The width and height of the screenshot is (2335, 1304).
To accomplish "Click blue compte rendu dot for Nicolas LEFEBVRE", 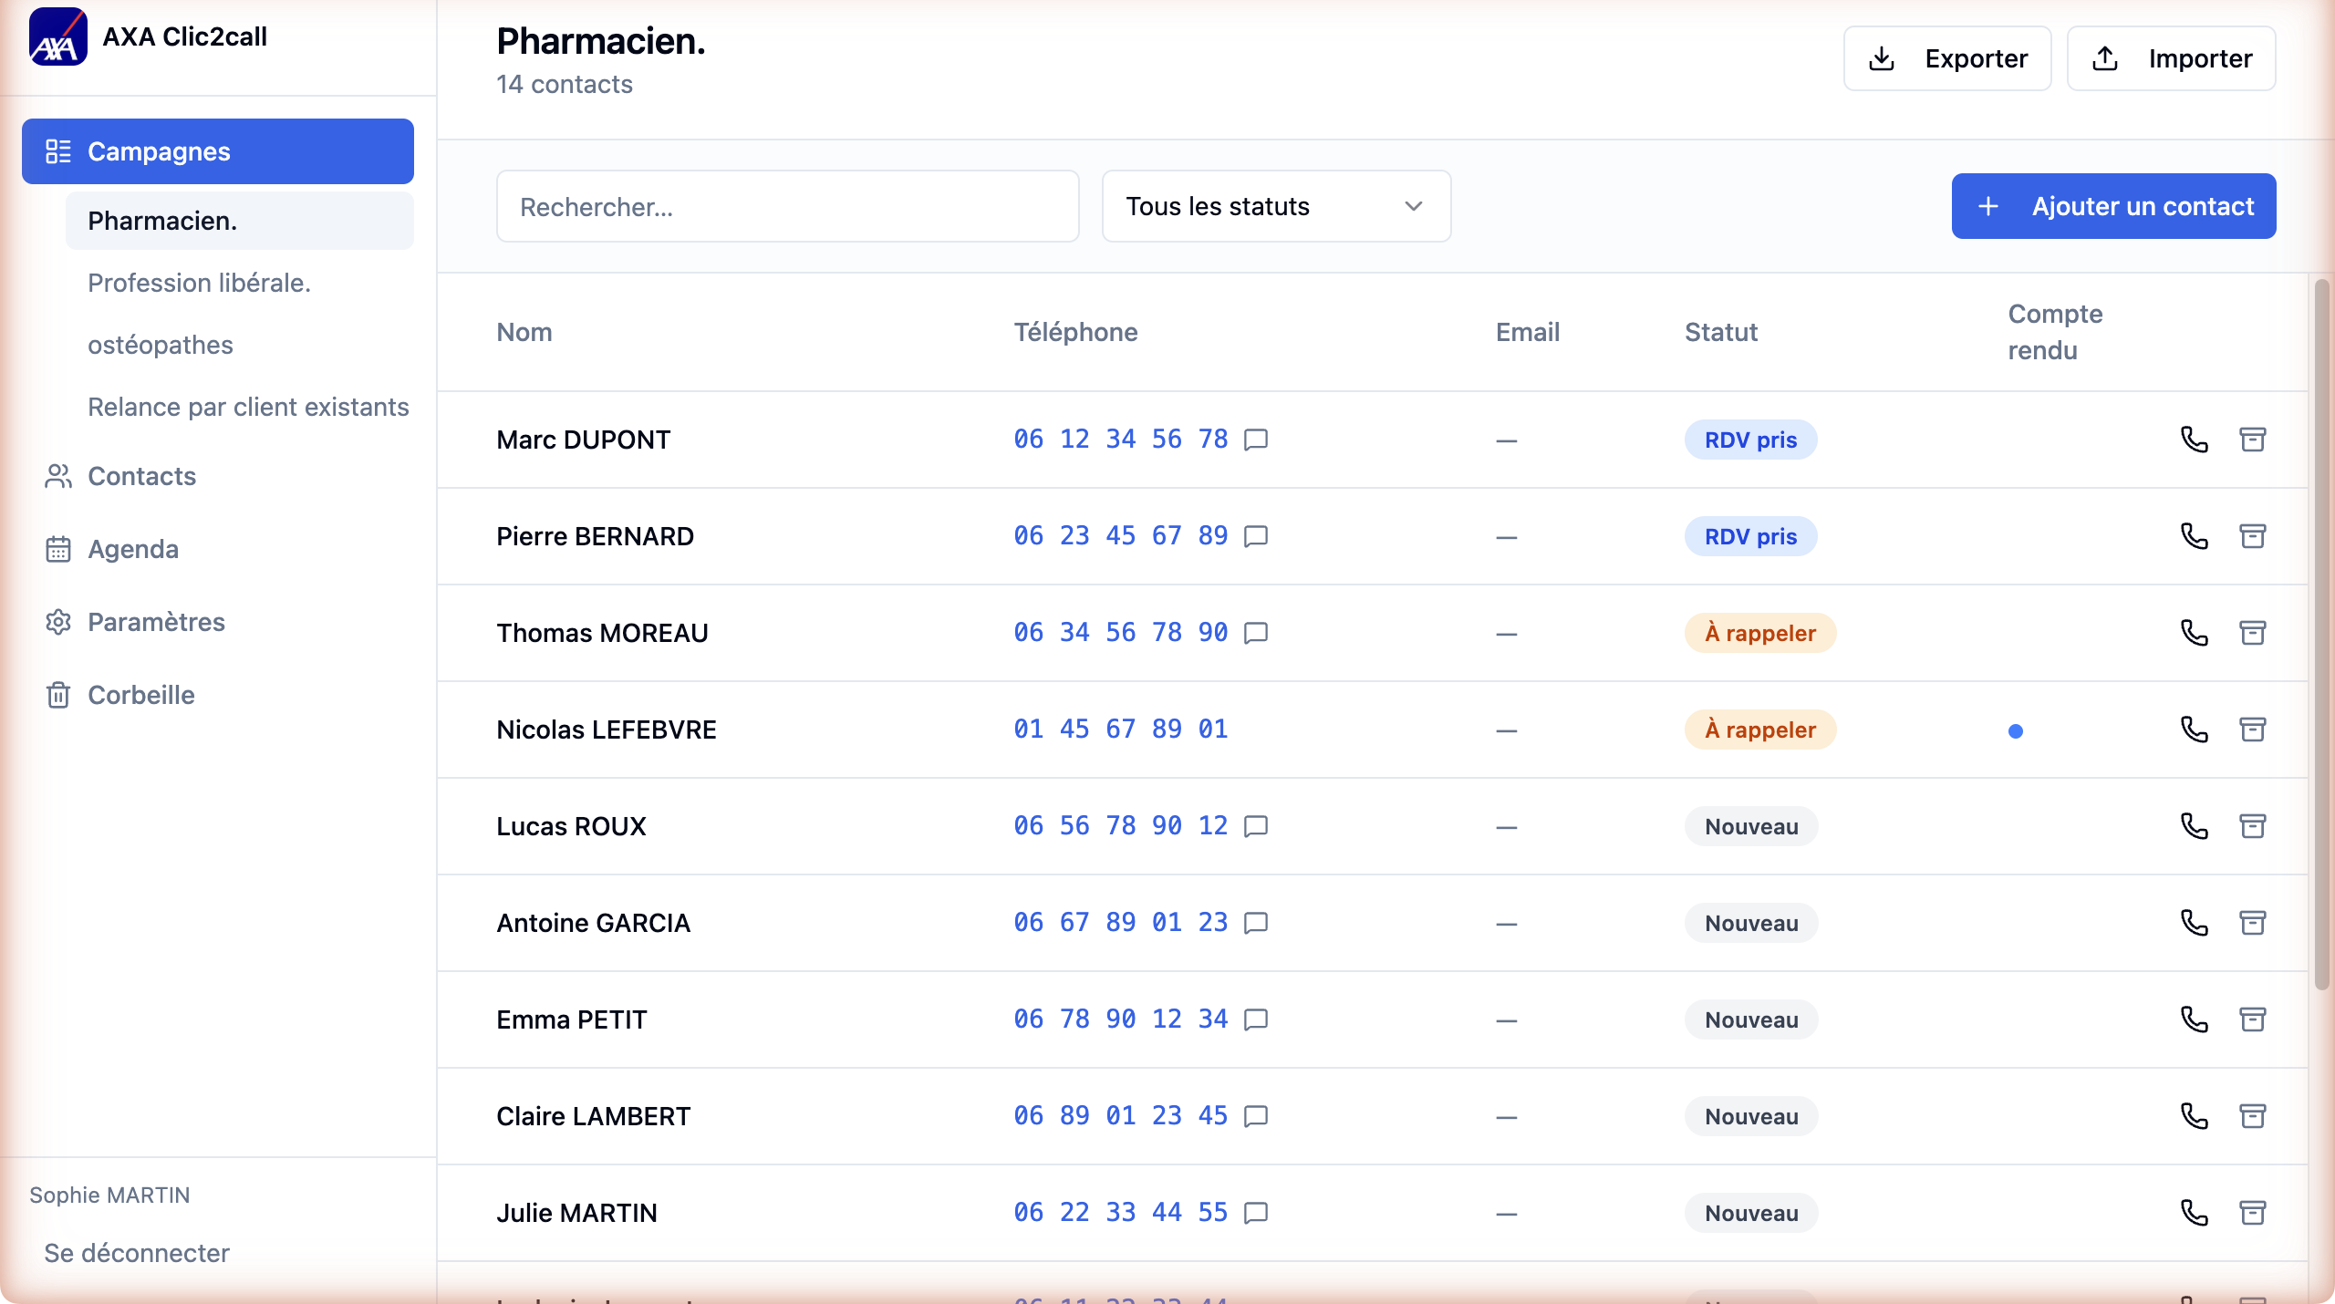I will pos(2016,731).
